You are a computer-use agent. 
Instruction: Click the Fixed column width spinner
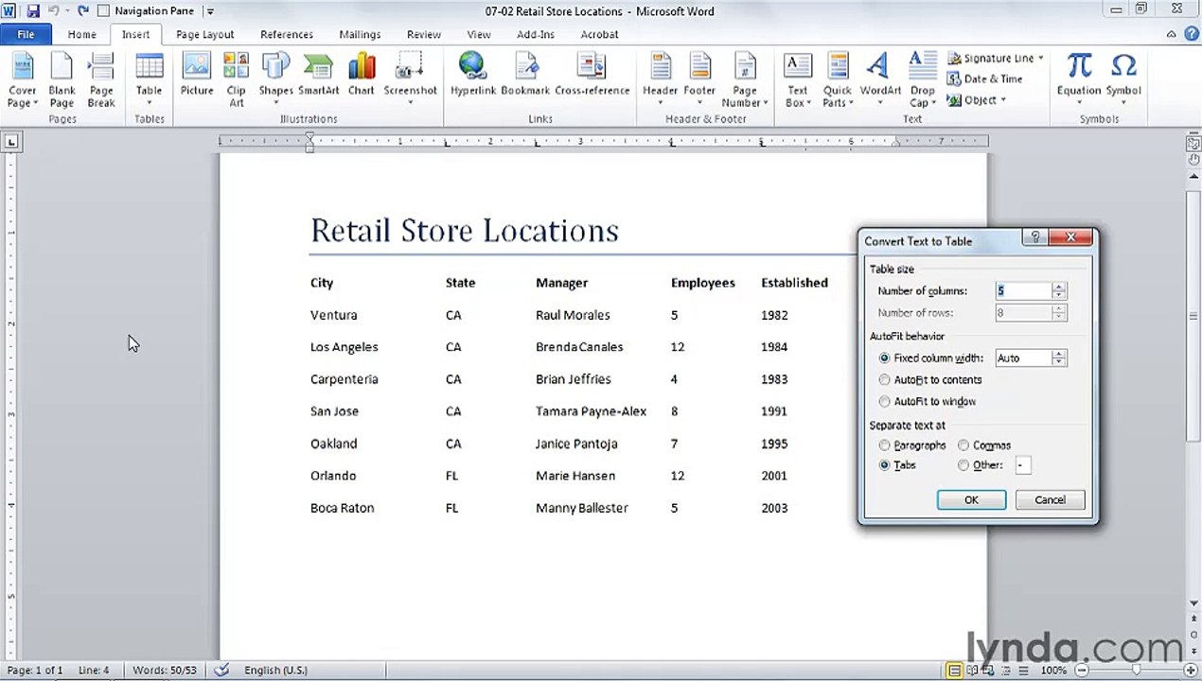click(1059, 358)
